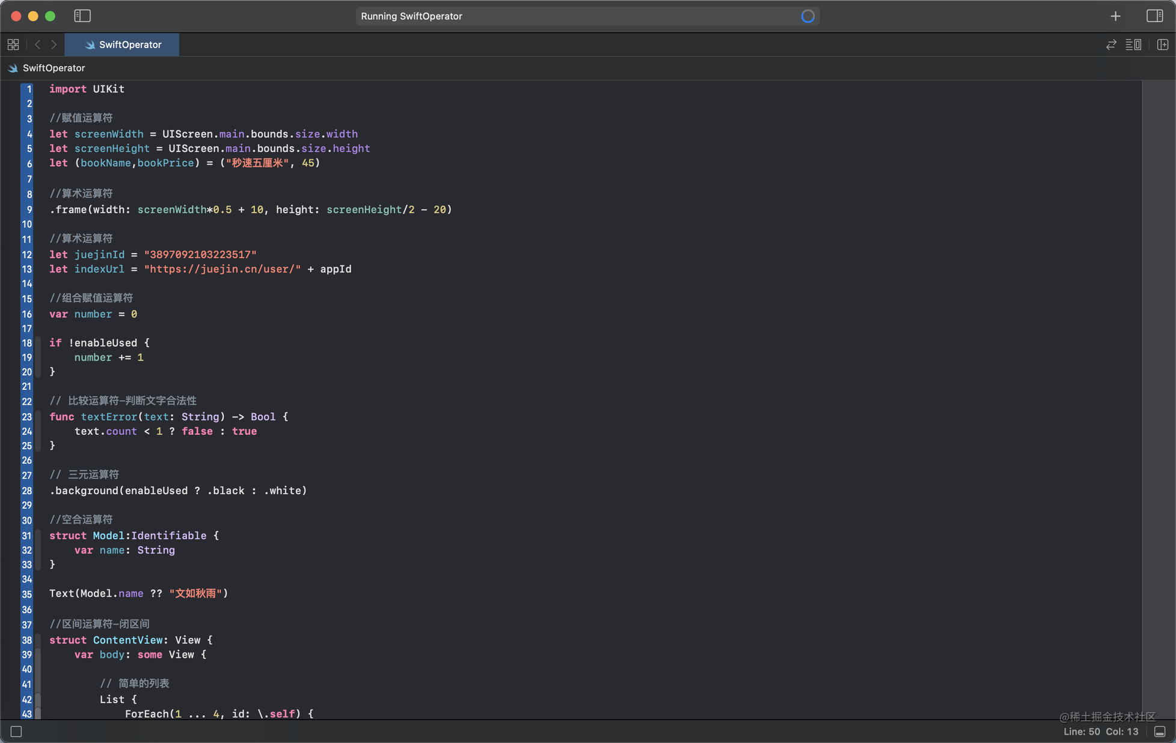Viewport: 1176px width, 743px height.
Task: Collapse the fold ribbon for func textError
Action: (x=38, y=431)
